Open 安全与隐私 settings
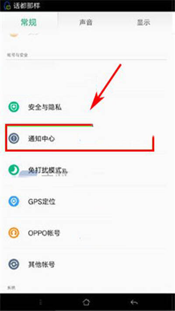 tap(87, 107)
